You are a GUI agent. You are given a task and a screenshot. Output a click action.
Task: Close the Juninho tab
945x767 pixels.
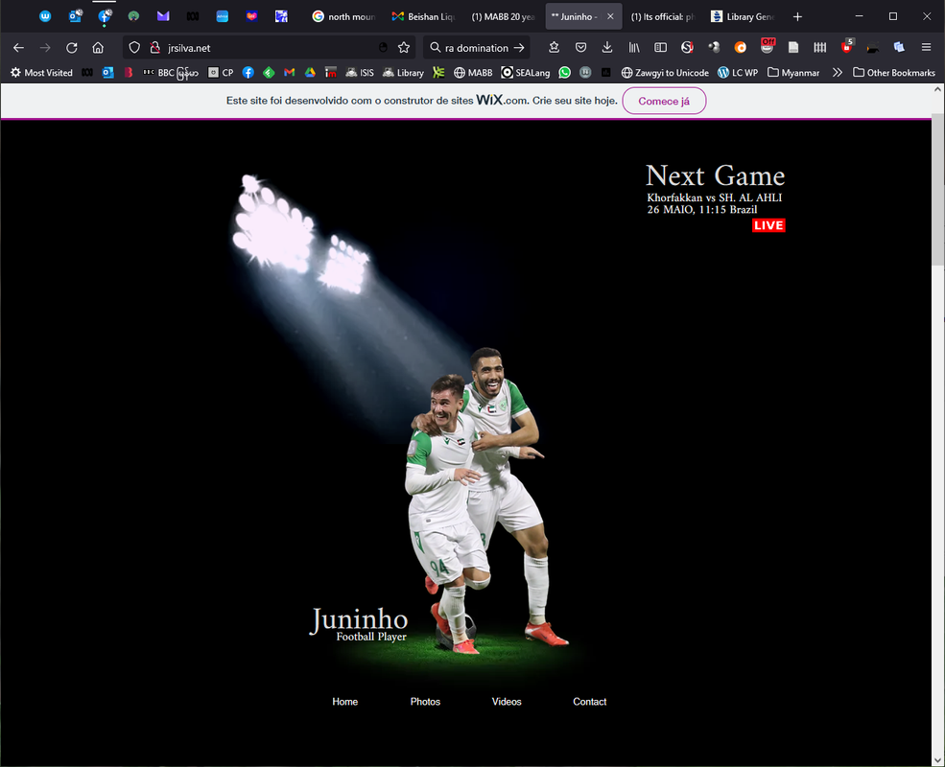pyautogui.click(x=610, y=16)
